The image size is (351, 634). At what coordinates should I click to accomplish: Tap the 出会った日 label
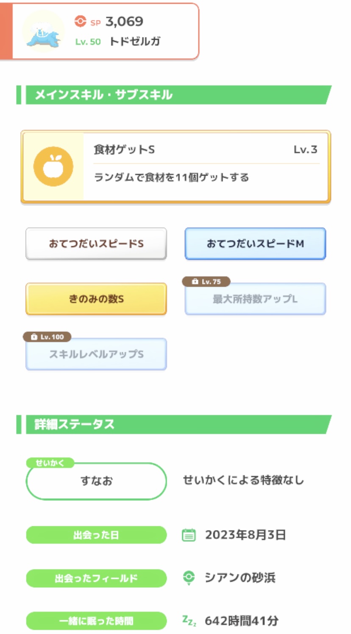[x=96, y=535]
